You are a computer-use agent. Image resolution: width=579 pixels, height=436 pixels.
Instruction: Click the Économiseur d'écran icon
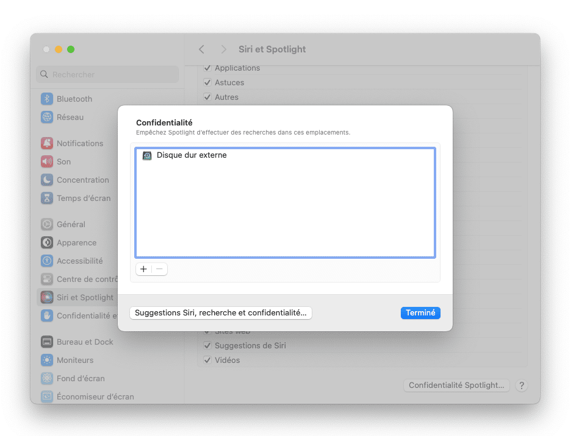[x=47, y=396]
